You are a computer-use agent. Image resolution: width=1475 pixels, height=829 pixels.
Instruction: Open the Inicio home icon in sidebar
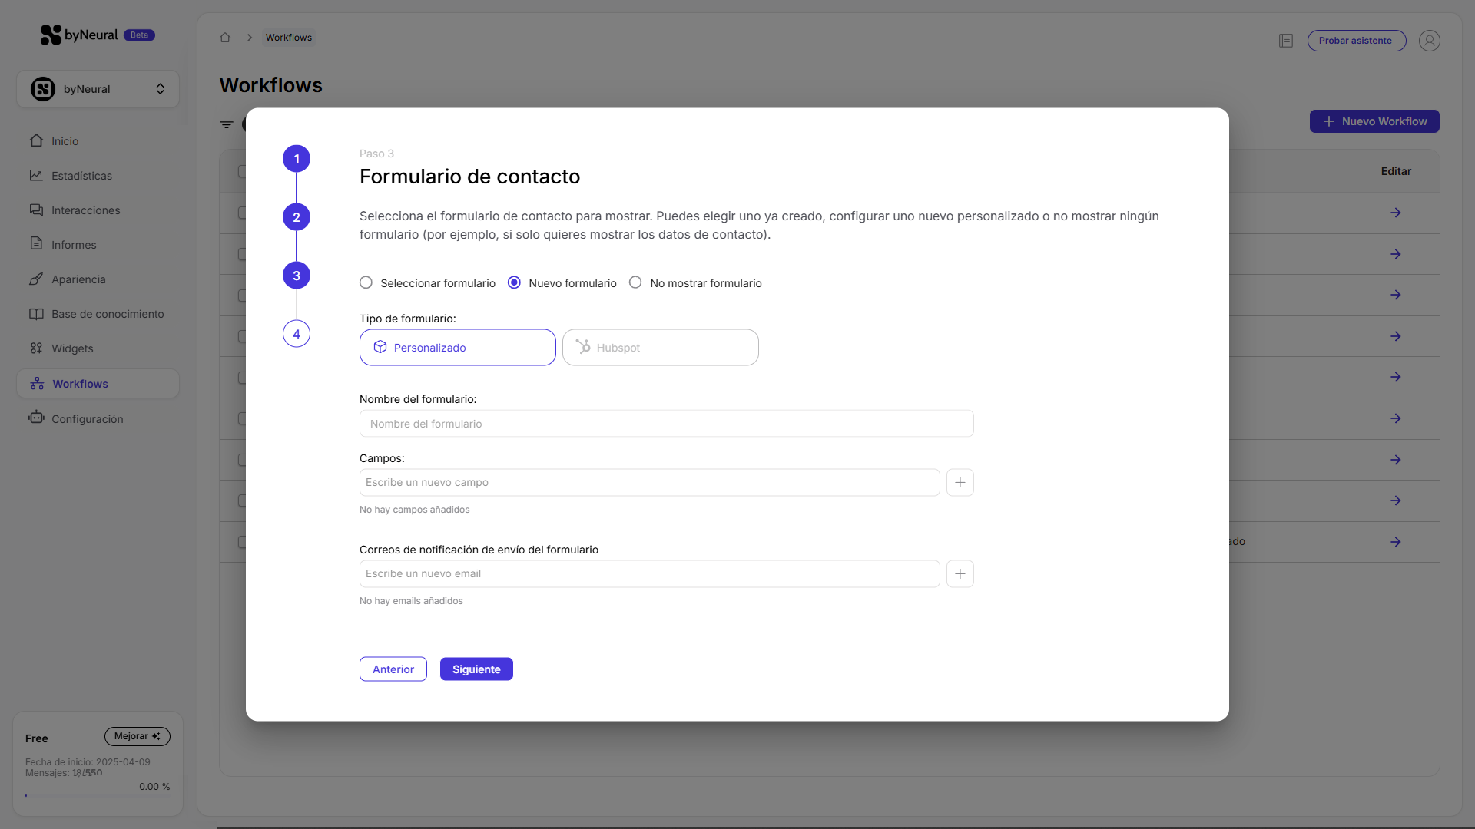click(x=36, y=141)
